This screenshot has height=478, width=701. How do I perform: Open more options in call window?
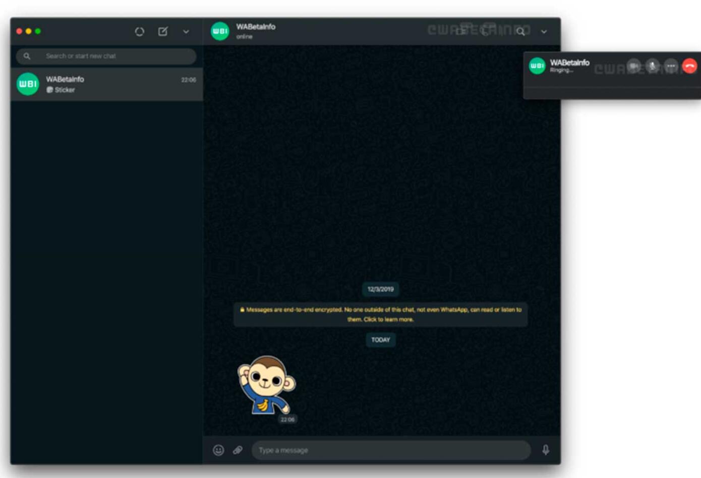click(671, 66)
